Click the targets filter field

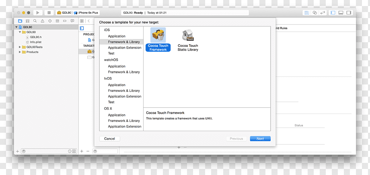pos(105,151)
